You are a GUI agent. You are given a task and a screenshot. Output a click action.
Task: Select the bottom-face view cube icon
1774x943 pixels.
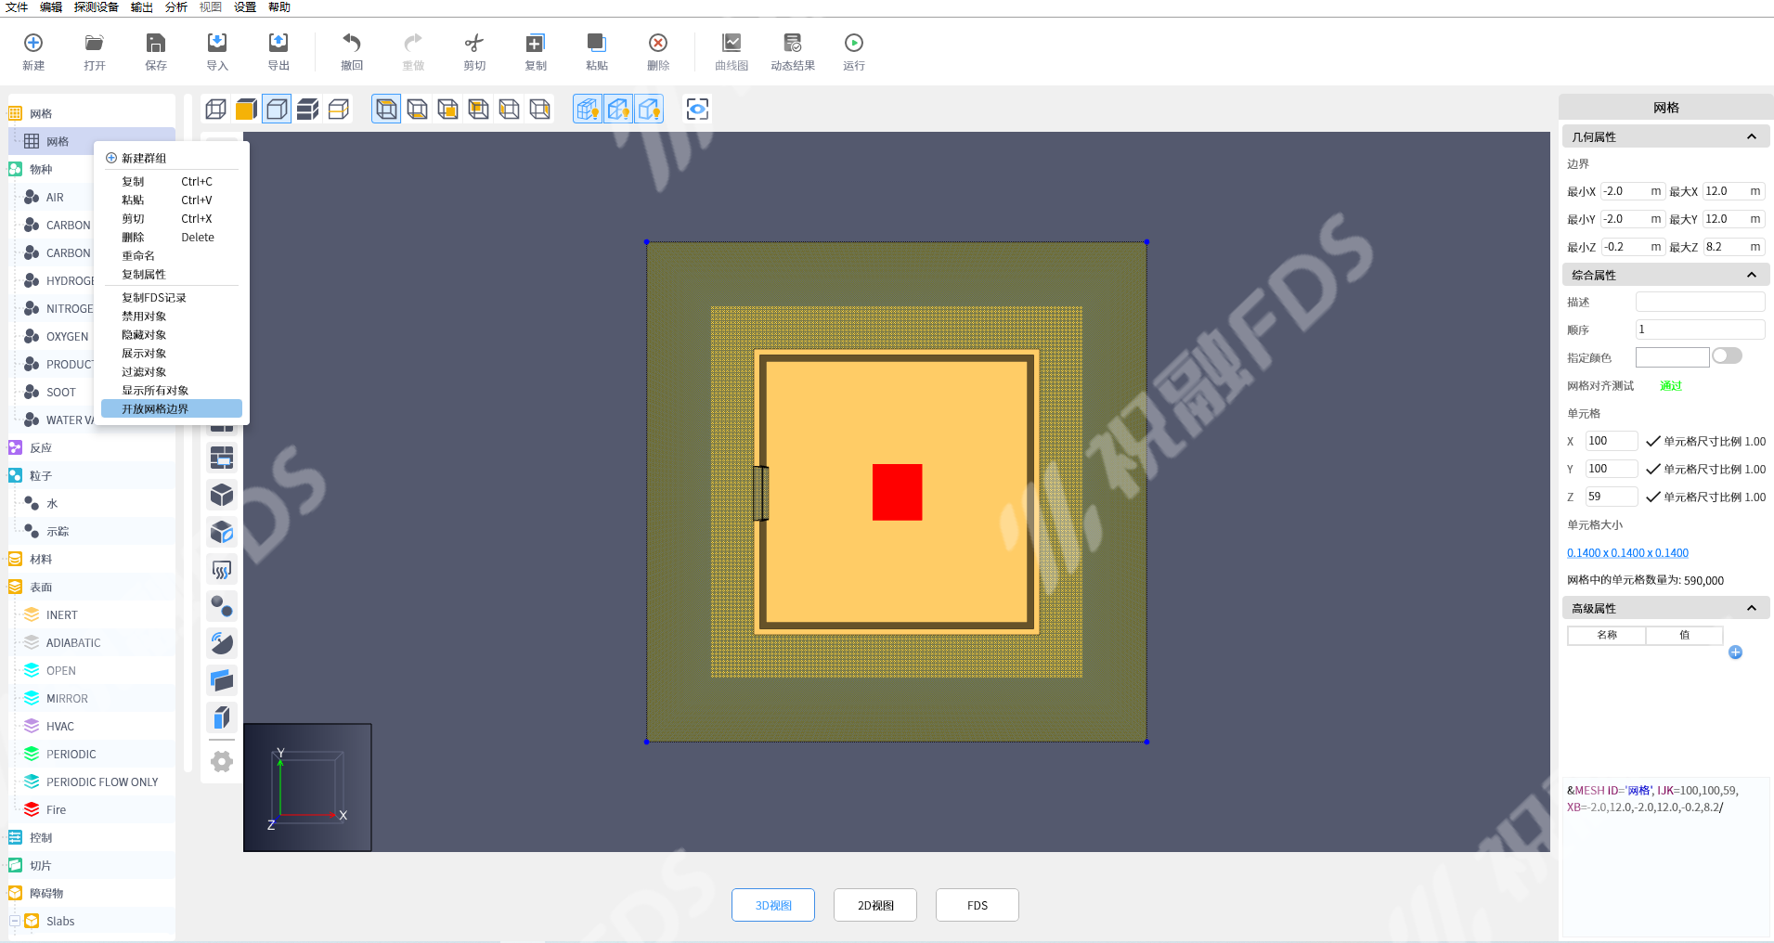417,110
